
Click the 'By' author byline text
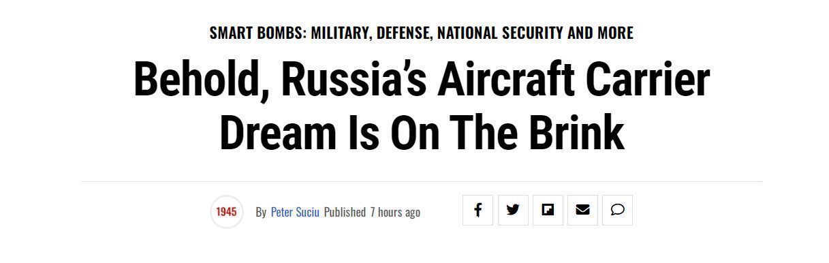[261, 213]
